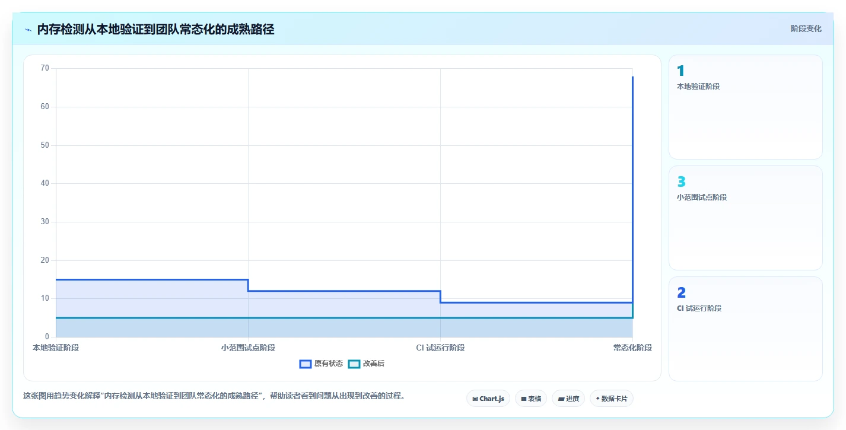
Task: Click the 原有状态 blue legend swatch
Action: 306,364
